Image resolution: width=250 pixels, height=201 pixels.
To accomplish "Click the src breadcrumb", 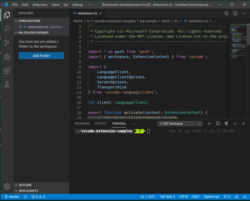I will (x=176, y=21).
